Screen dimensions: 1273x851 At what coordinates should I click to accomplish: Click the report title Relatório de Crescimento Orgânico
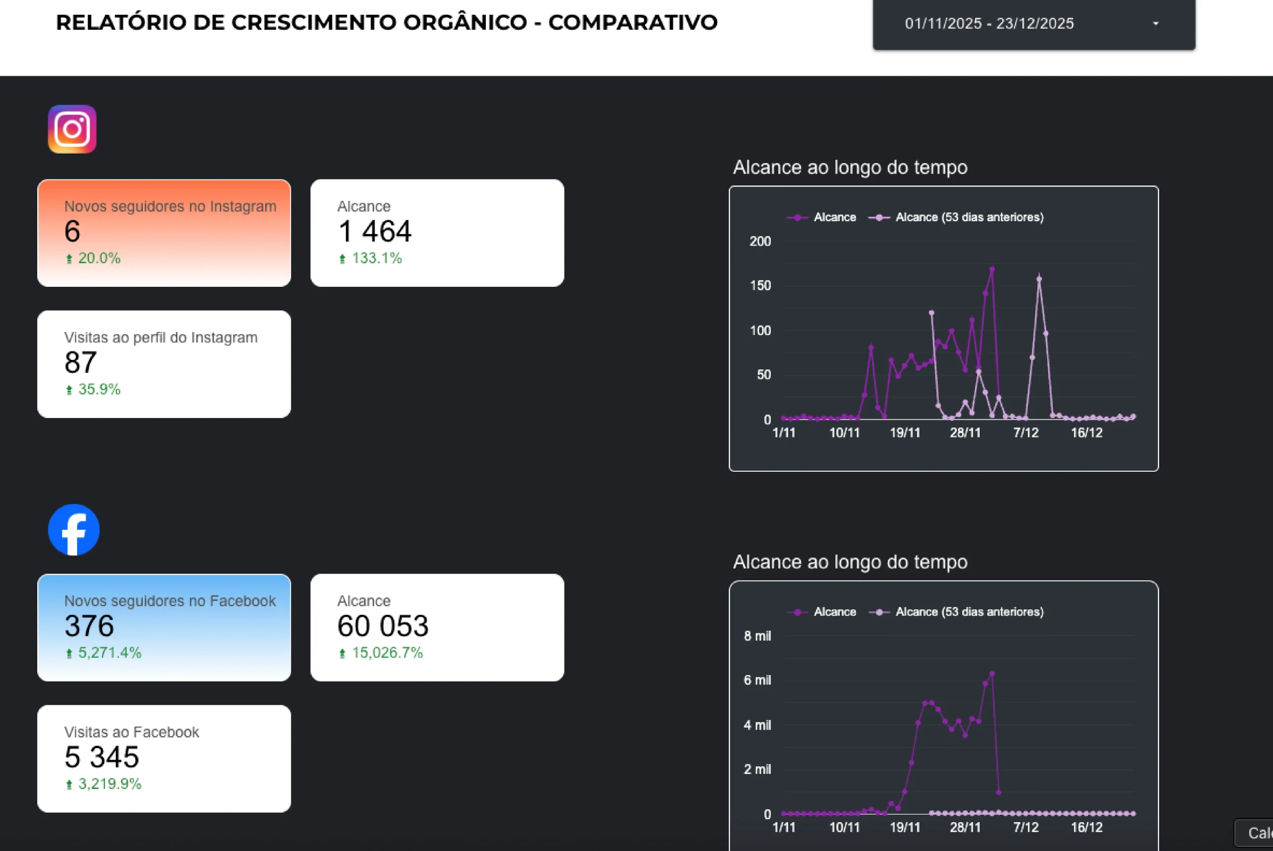(386, 23)
